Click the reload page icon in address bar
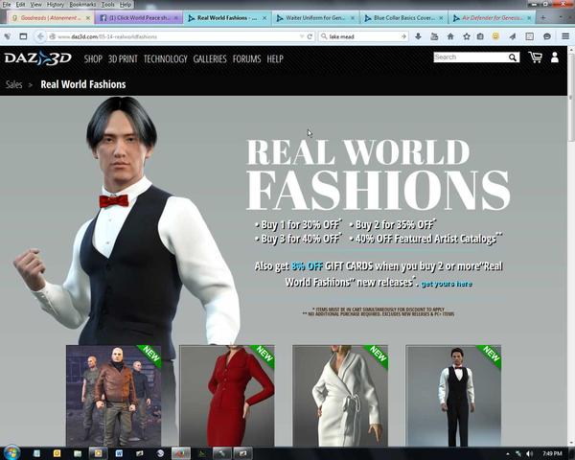This screenshot has width=575, height=460. [310, 36]
